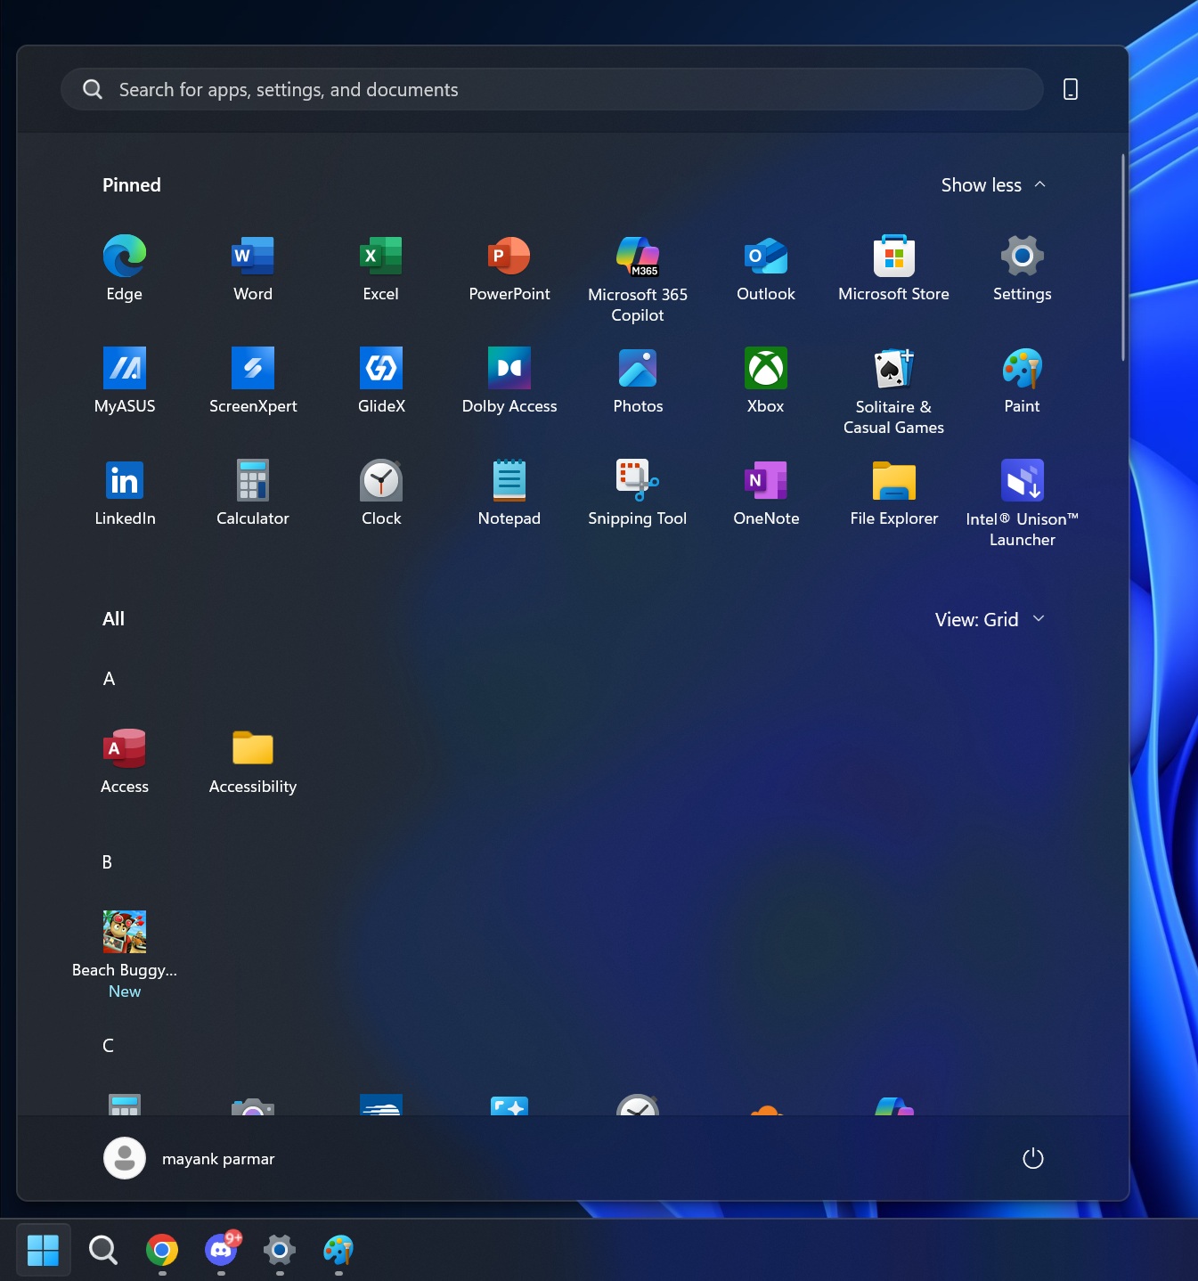Open Settings in the Pinned section
1198x1281 pixels.
click(1023, 268)
